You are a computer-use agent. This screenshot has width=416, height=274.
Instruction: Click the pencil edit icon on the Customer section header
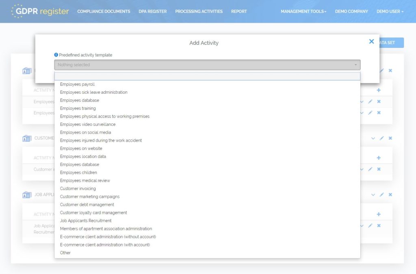coord(381,138)
